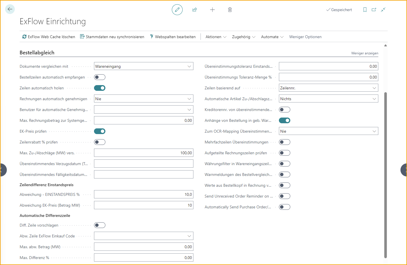Image resolution: width=407 pixels, height=265 pixels.
Task: Toggle Warnmeldungen des Bestellvergleich switch
Action: [x=285, y=174]
